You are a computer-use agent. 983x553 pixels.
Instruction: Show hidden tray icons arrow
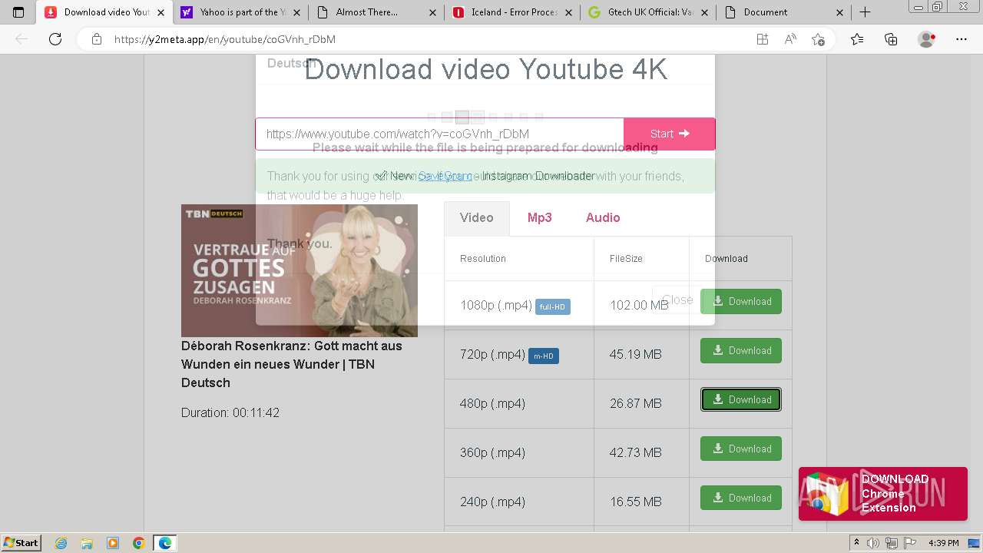[x=857, y=543]
